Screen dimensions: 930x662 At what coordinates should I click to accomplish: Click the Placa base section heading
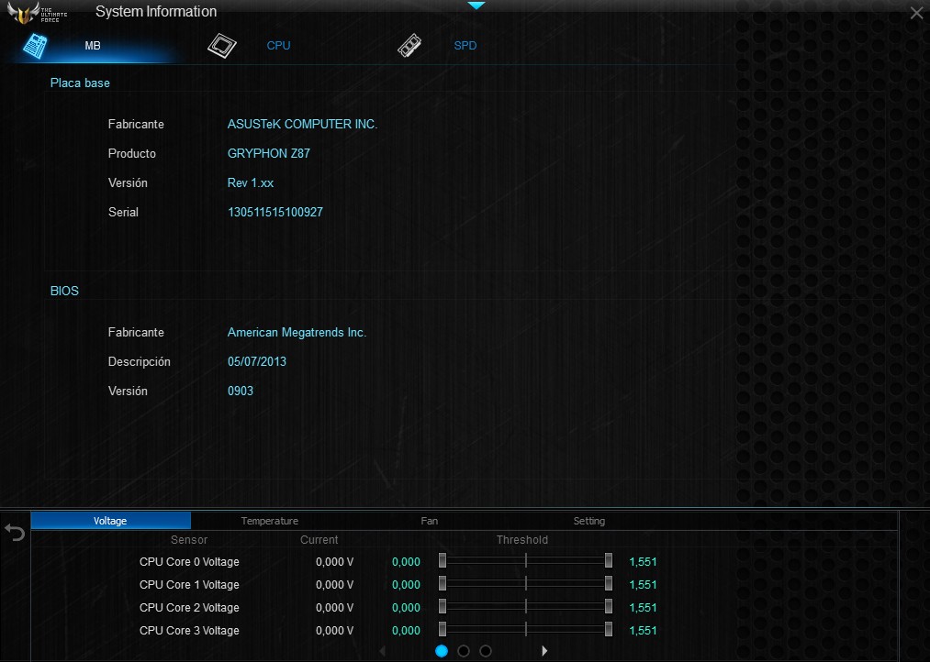click(80, 83)
